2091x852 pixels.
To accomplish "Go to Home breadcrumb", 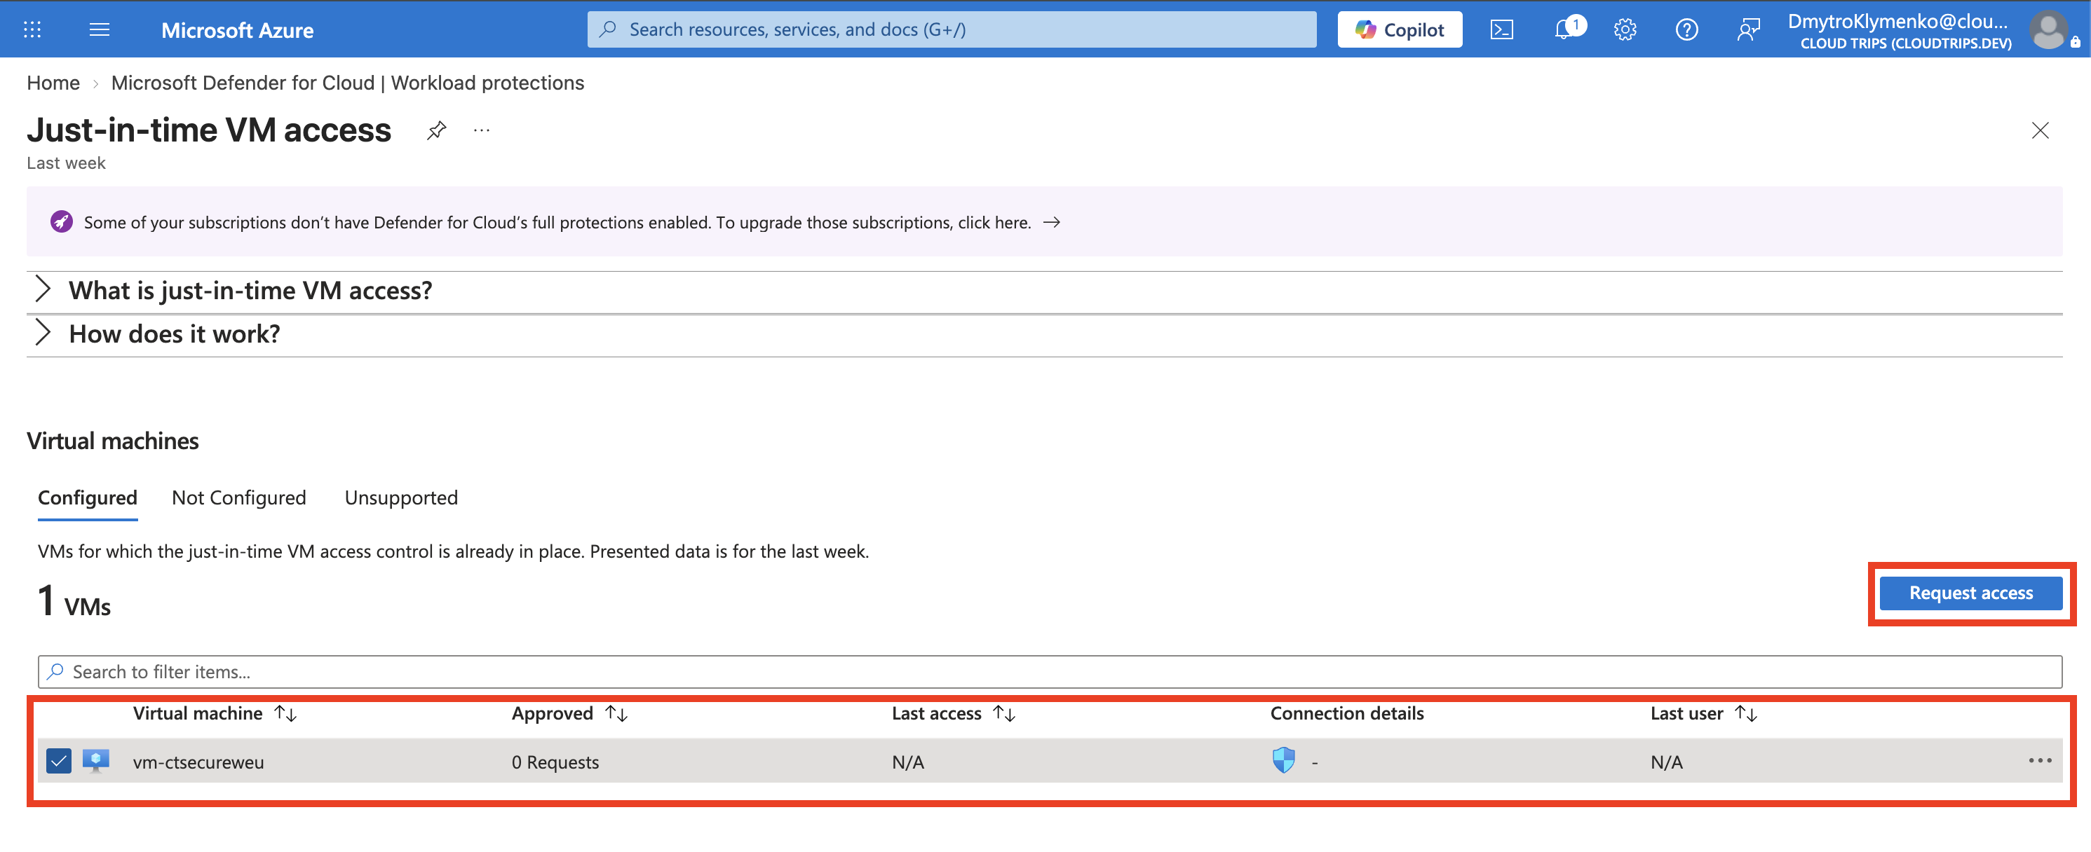I will 53,83.
